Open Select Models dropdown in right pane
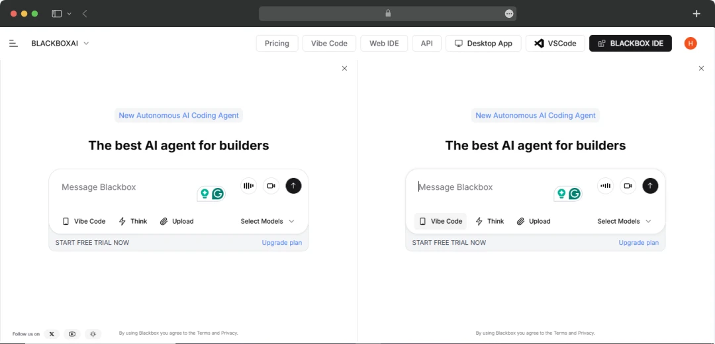Screen dimensions: 715x344 point(624,222)
